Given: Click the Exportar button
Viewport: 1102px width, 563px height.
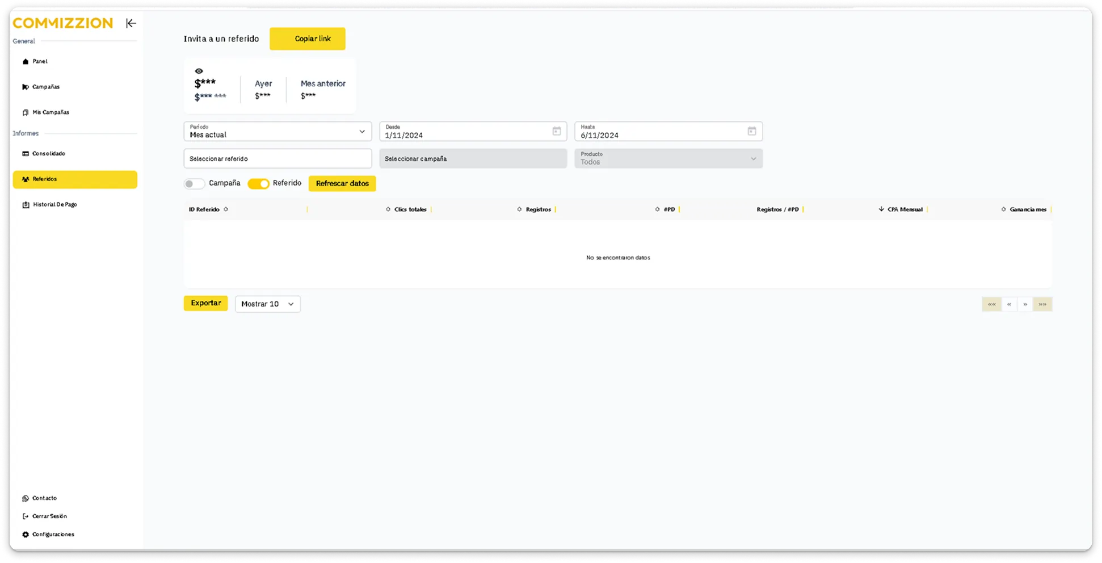Looking at the screenshot, I should click(x=205, y=303).
